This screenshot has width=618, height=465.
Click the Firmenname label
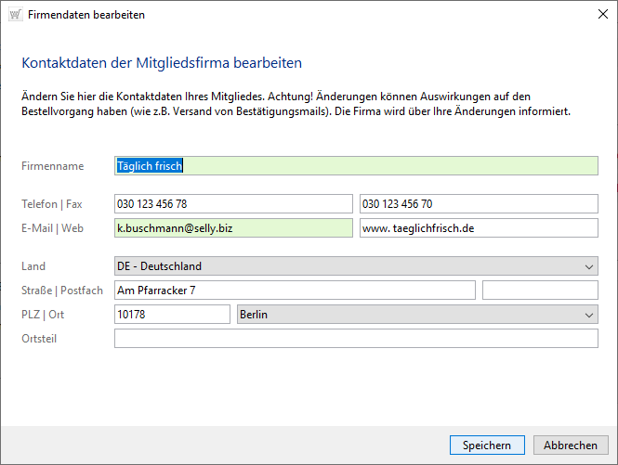click(x=53, y=166)
